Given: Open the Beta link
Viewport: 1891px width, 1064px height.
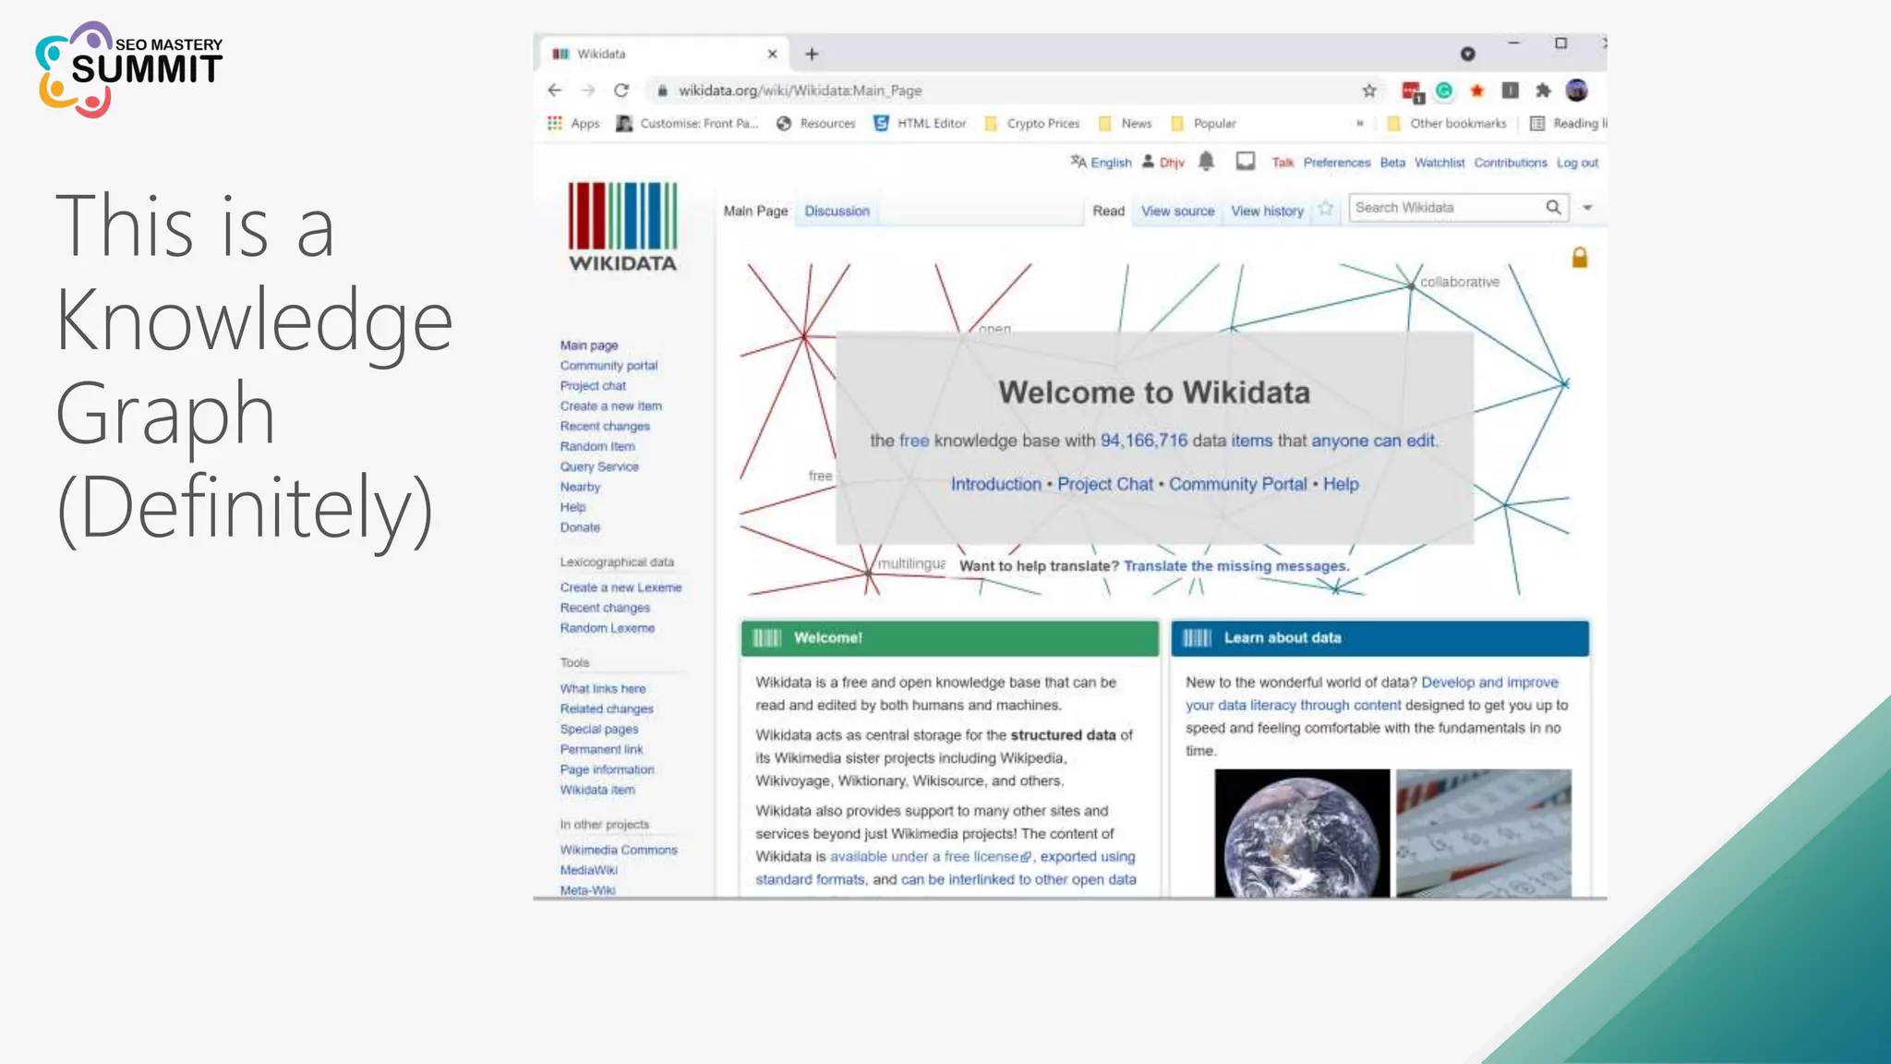Looking at the screenshot, I should [x=1392, y=163].
